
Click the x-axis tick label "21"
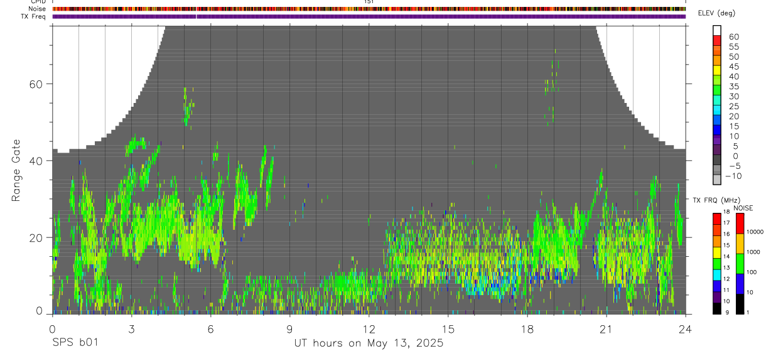pyautogui.click(x=606, y=329)
